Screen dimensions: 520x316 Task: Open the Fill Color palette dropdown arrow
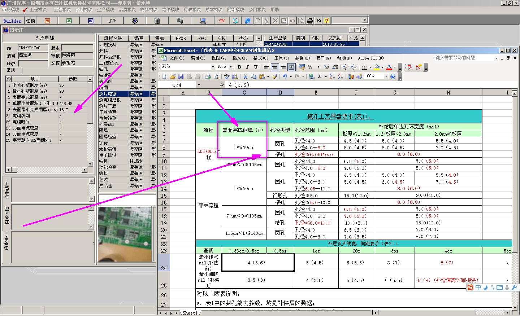pos(382,67)
